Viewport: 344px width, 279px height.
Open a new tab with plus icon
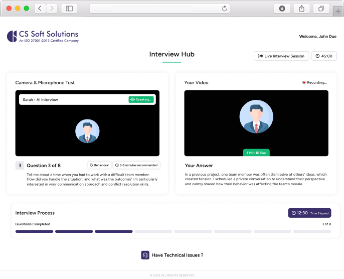click(337, 11)
